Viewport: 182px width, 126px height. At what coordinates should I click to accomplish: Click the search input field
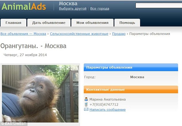(x=159, y=5)
